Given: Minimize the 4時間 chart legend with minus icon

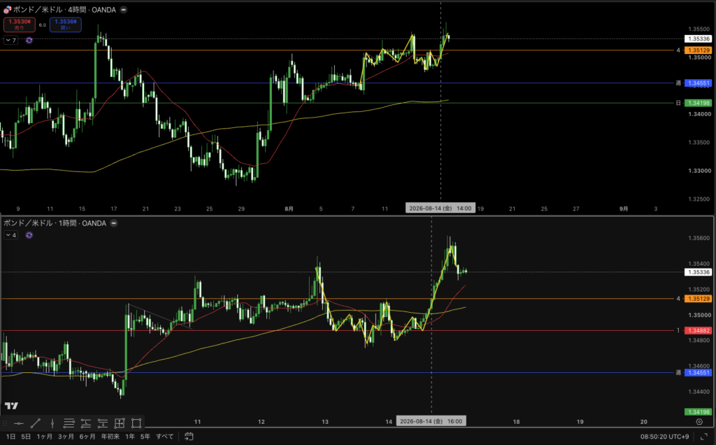Looking at the screenshot, I should click(123, 10).
